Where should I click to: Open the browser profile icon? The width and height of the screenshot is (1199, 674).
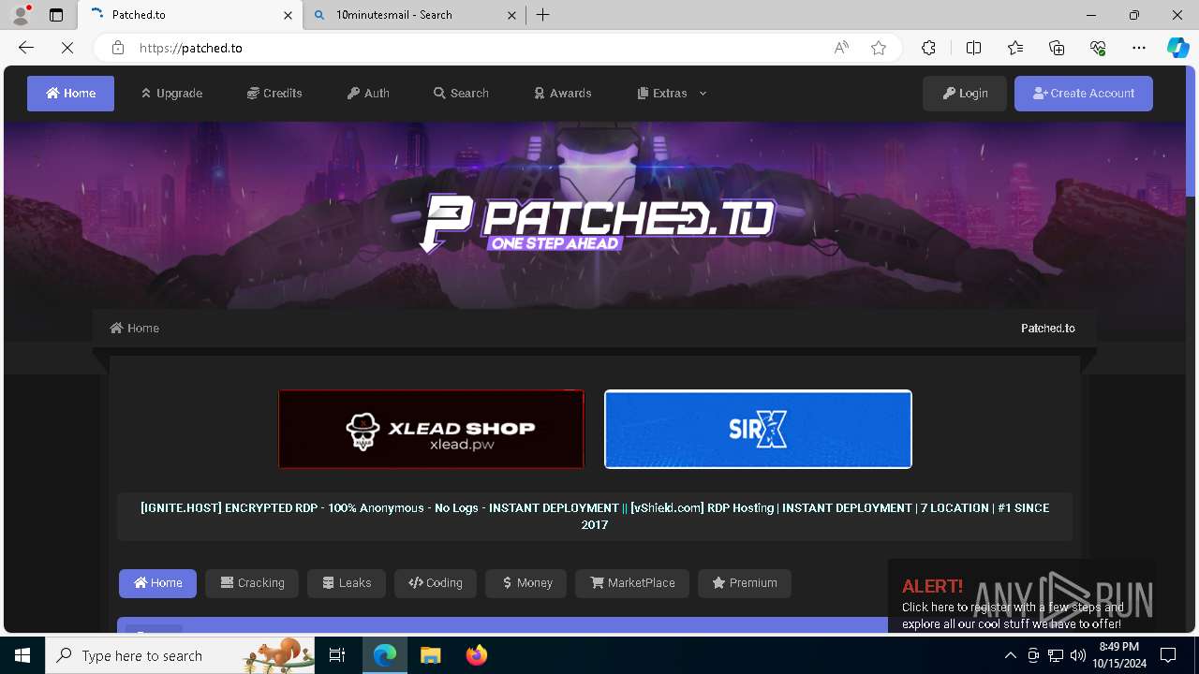(21, 15)
